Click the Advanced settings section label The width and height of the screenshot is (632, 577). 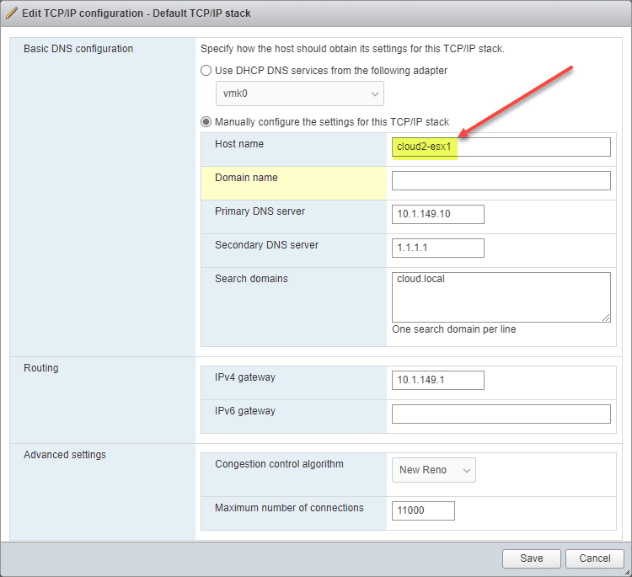[x=65, y=455]
